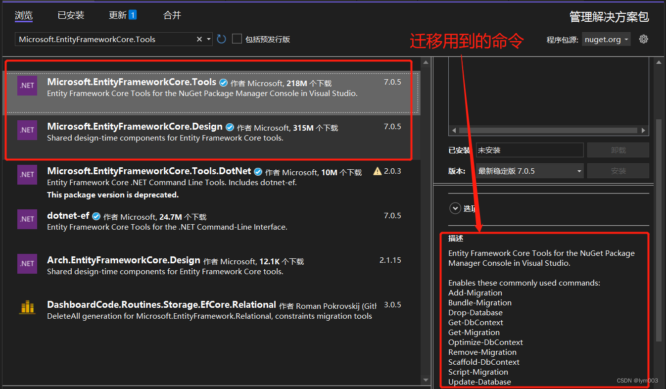
Task: Click the package list scroll down arrow
Action: tap(426, 380)
